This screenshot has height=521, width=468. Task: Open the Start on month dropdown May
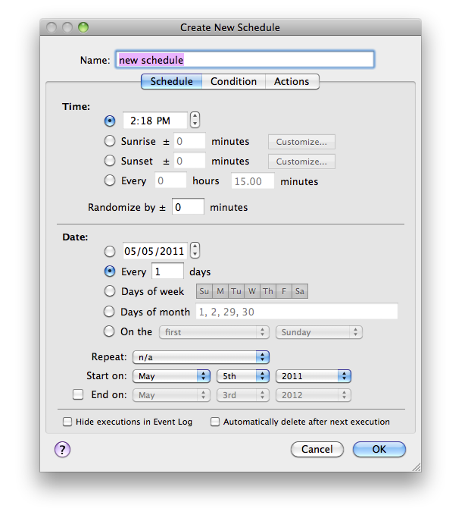171,376
